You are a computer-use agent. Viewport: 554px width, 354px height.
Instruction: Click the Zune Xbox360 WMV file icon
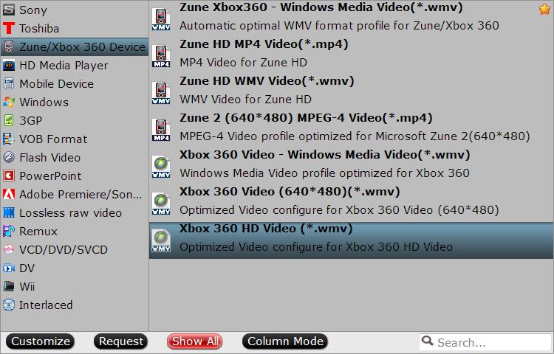(x=161, y=19)
